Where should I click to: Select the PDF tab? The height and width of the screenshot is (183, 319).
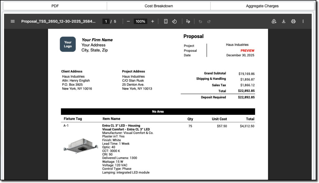55,6
